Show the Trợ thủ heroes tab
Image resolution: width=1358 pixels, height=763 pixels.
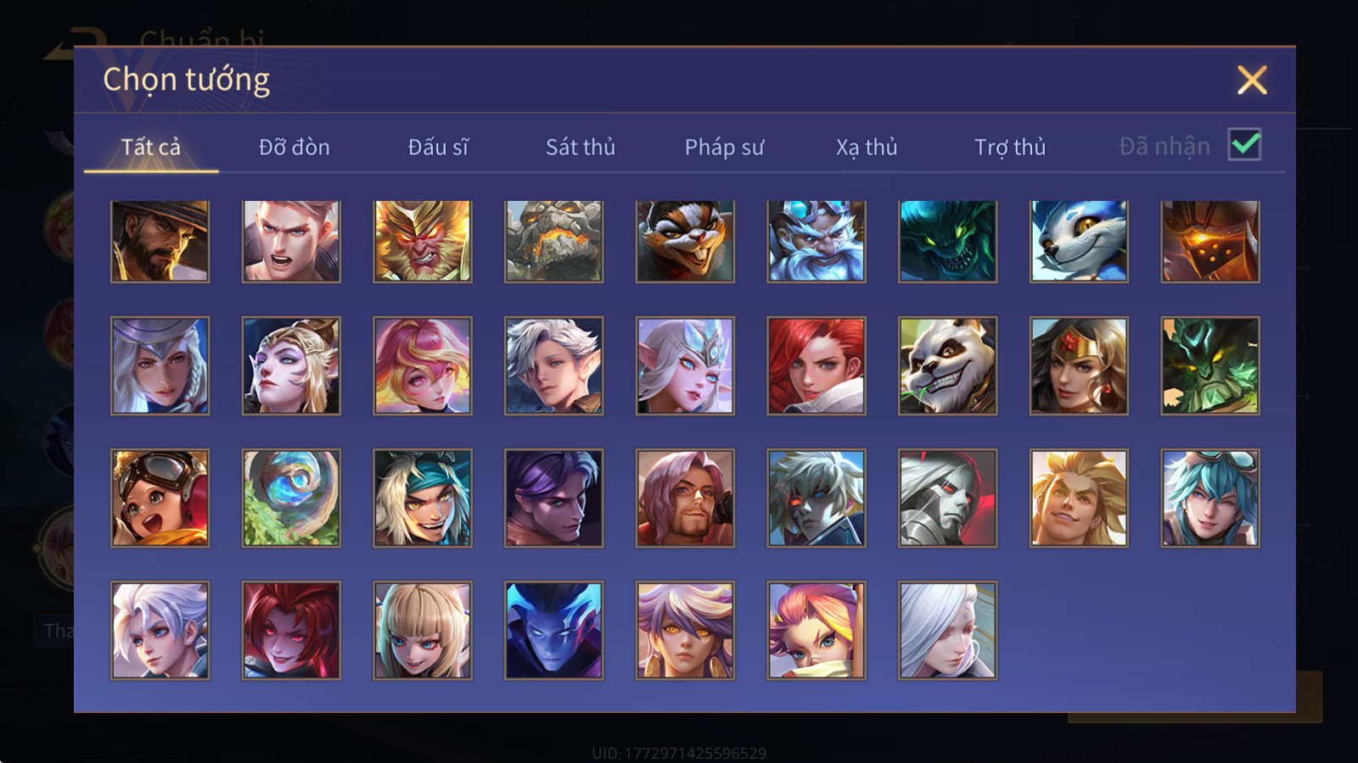tap(1010, 147)
